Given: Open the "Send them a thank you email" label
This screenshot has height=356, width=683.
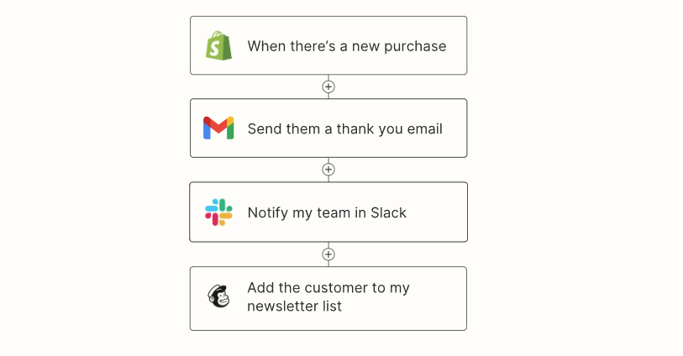Looking at the screenshot, I should [345, 128].
